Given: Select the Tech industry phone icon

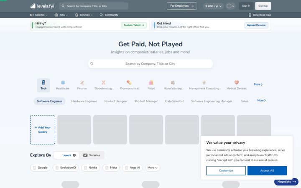Looking at the screenshot, I should pos(43,82).
